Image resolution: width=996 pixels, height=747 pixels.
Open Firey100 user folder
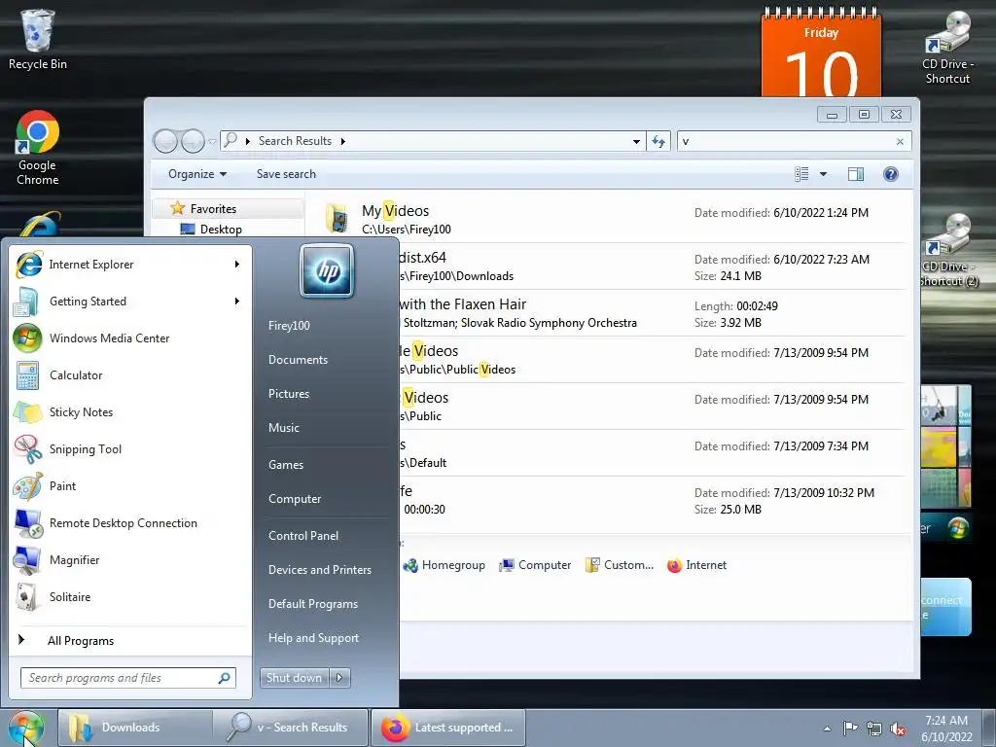click(x=289, y=325)
